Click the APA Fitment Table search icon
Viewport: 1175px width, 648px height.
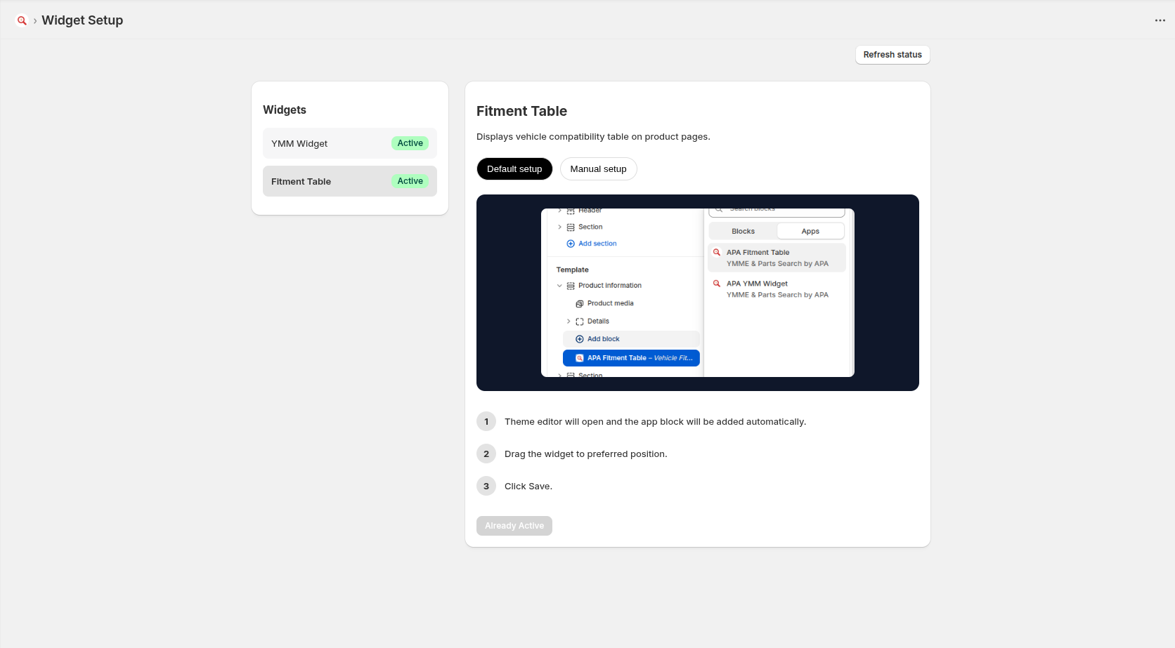pyautogui.click(x=717, y=252)
